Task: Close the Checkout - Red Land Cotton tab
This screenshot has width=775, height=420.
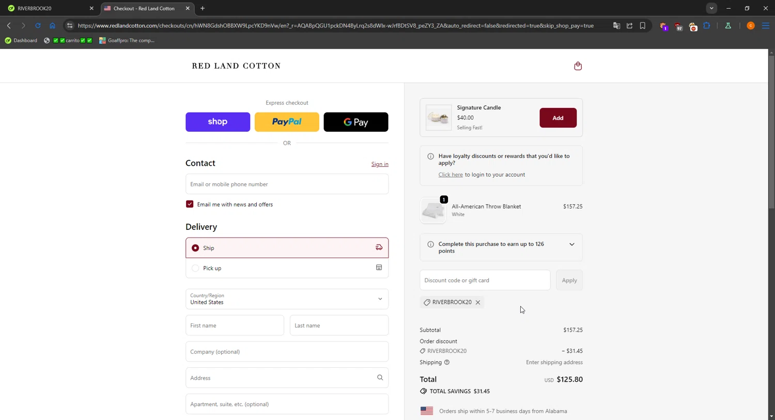Action: (188, 8)
